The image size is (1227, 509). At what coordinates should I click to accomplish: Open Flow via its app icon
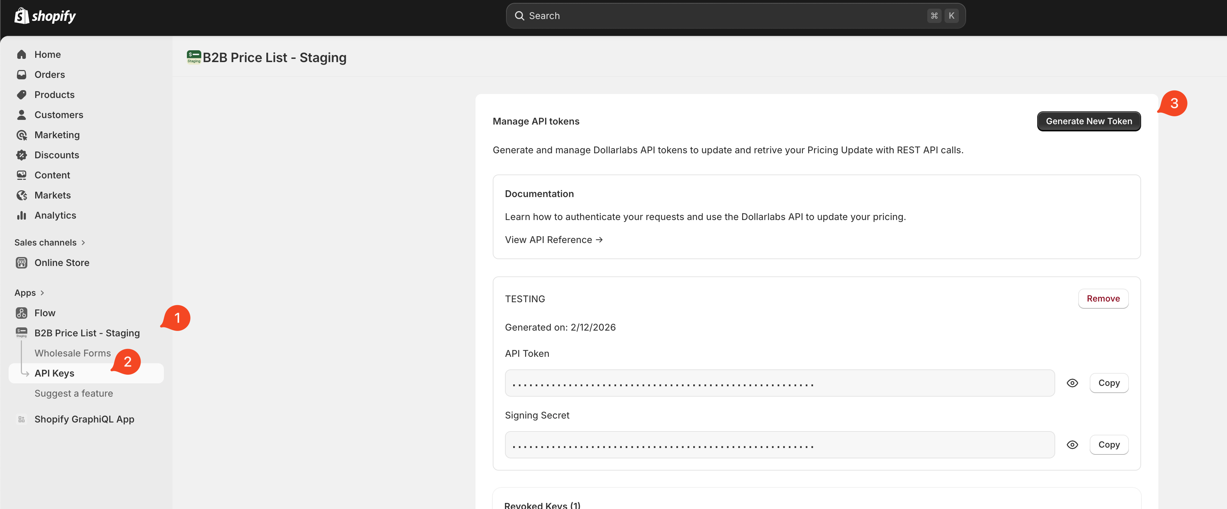click(x=22, y=313)
